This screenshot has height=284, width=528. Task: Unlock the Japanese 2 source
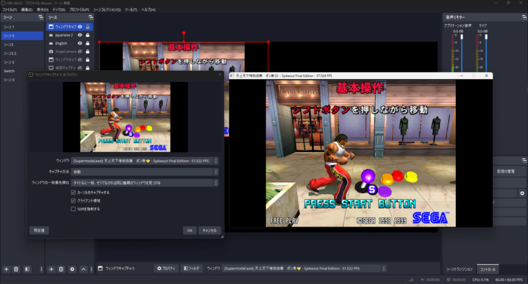point(87,35)
